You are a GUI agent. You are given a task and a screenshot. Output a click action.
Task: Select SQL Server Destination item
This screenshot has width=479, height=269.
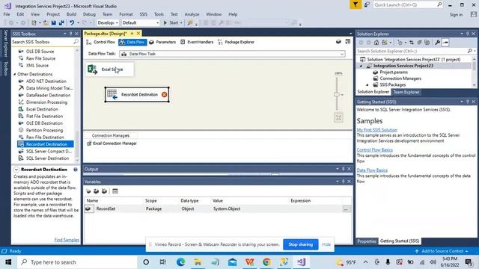[47, 158]
